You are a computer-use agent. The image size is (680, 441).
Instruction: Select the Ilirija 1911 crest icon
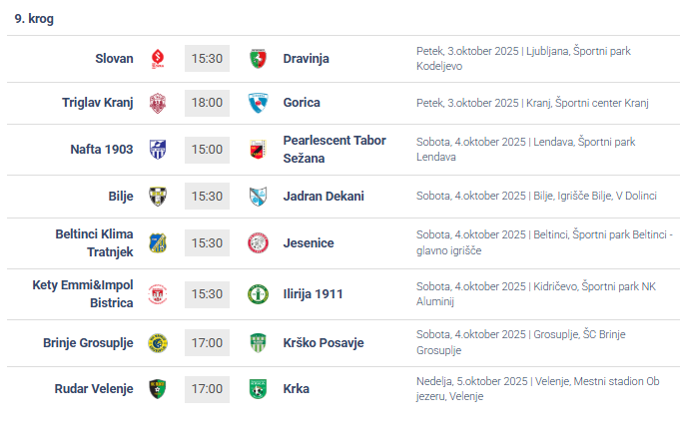point(258,293)
